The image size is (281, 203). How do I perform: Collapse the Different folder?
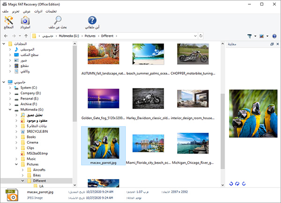pyautogui.click(x=22, y=181)
